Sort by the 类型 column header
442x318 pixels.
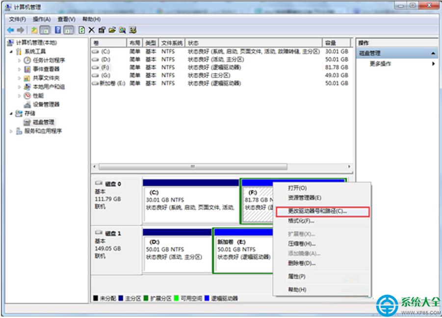coord(151,43)
